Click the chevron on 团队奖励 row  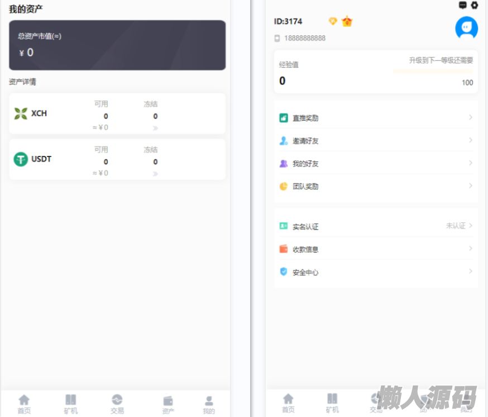471,186
